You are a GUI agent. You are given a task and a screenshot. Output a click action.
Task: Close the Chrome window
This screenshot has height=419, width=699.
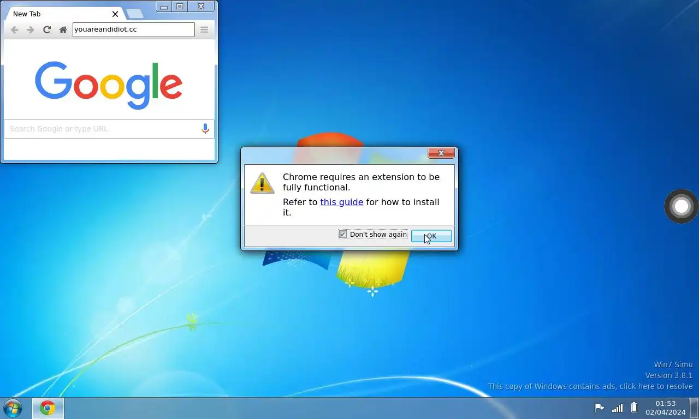coord(201,7)
